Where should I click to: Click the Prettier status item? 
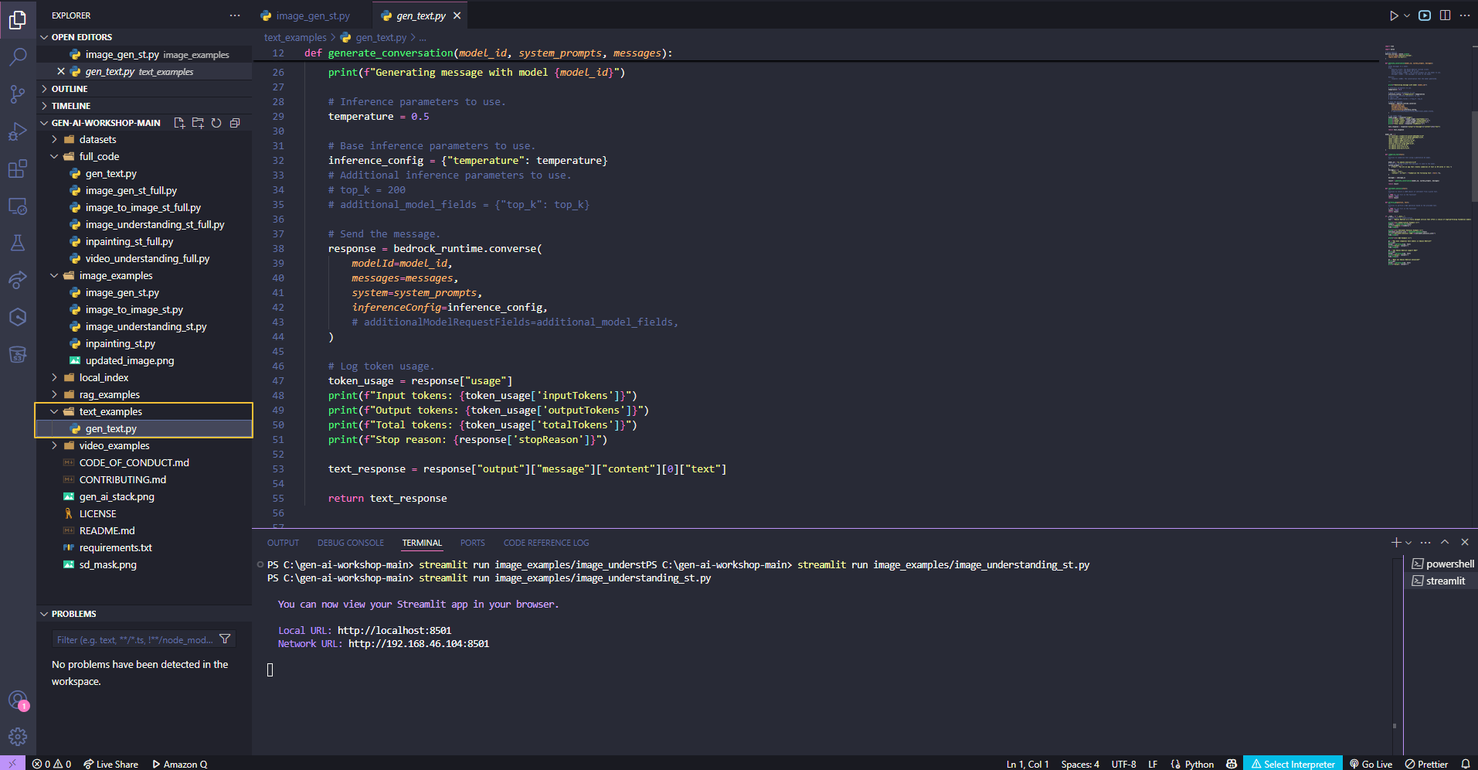1426,764
